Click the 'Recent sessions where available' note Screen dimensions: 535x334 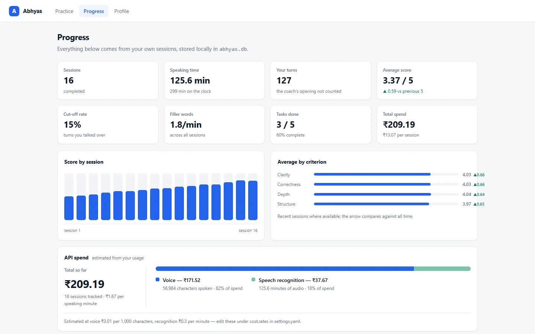tap(345, 216)
